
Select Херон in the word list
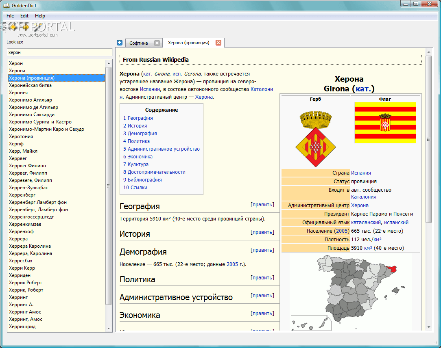pos(56,63)
